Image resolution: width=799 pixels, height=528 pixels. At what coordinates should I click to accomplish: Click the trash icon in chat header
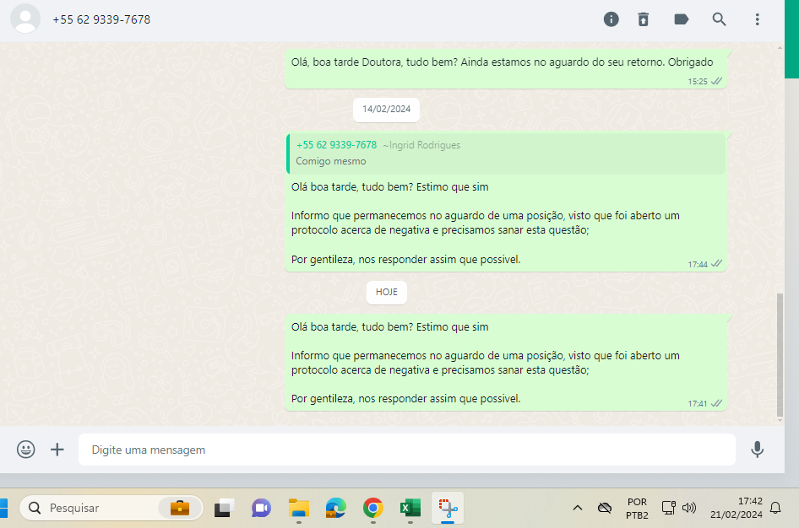[x=644, y=19]
